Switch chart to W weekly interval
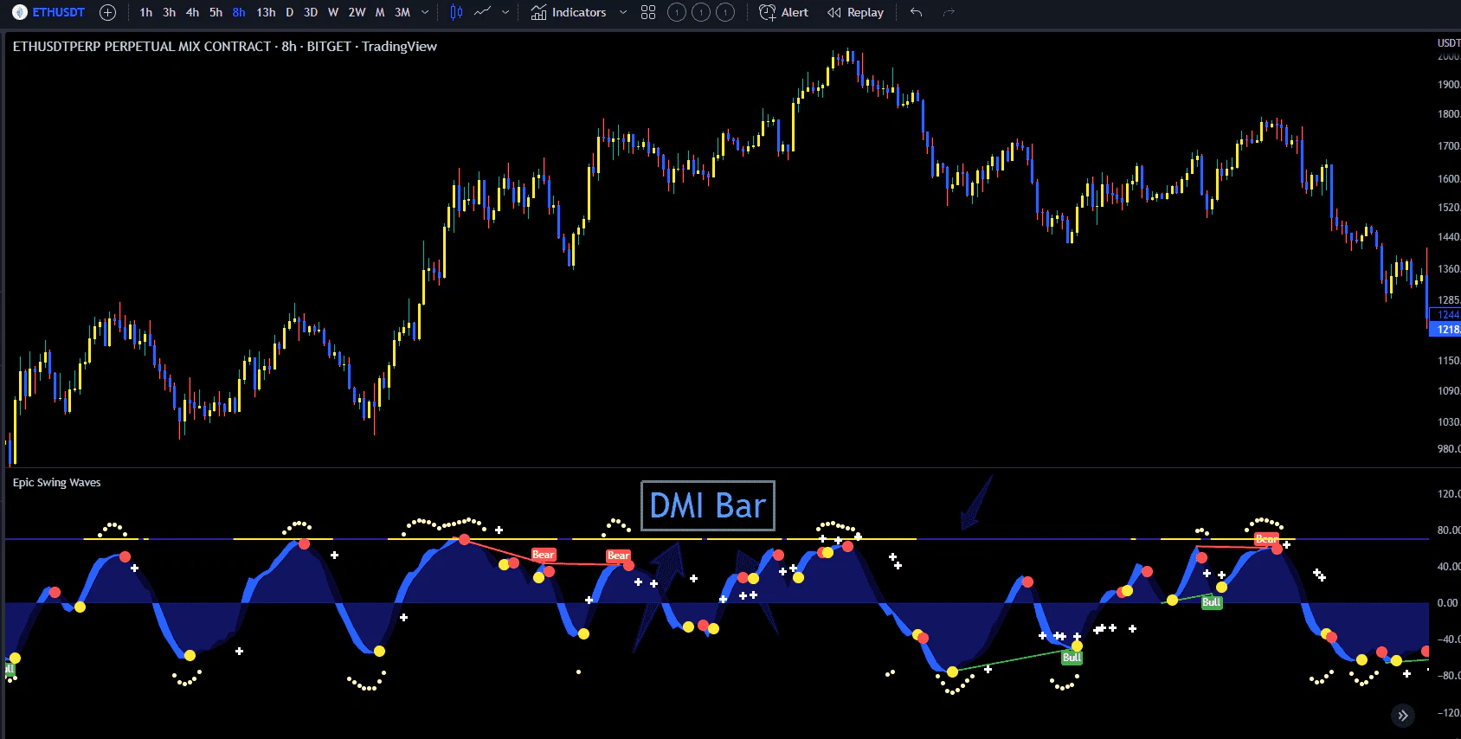Viewport: 1461px width, 739px height. click(333, 12)
